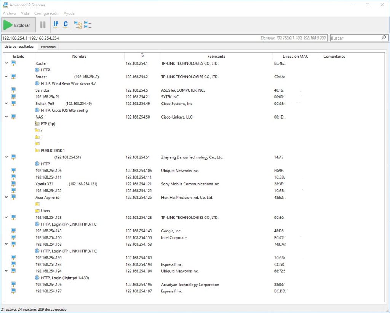The image size is (390, 313).
Task: Open the Ayuda menu
Action: (69, 13)
